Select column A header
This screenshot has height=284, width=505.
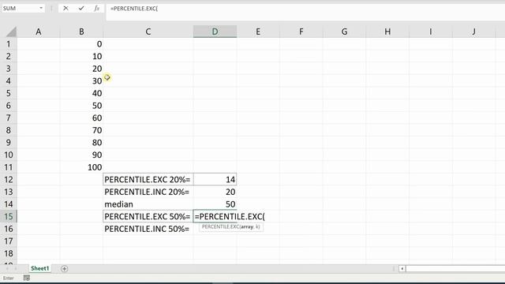39,32
